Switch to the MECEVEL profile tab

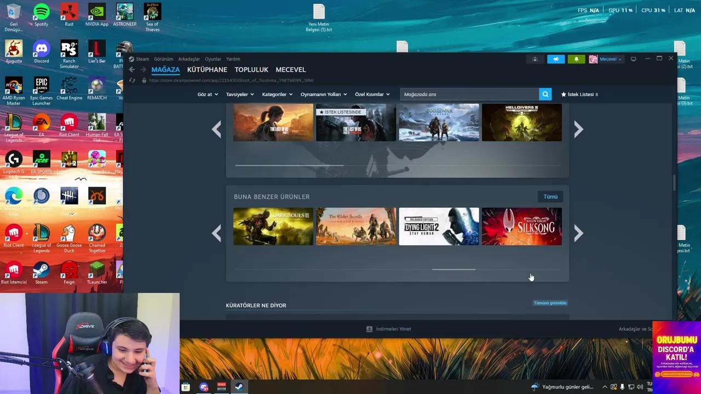(291, 69)
